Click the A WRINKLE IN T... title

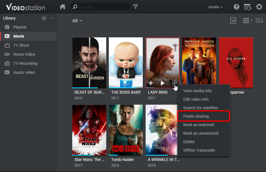point(163,160)
